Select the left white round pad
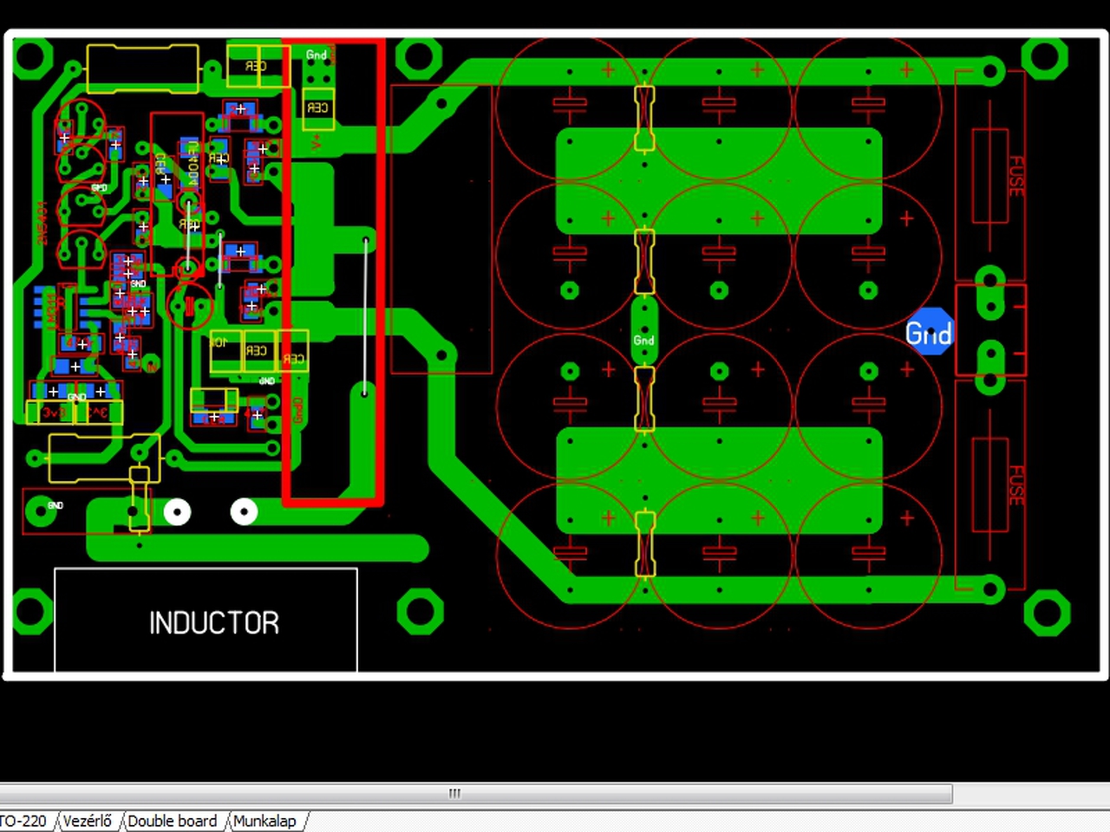1110x832 pixels. (x=177, y=512)
